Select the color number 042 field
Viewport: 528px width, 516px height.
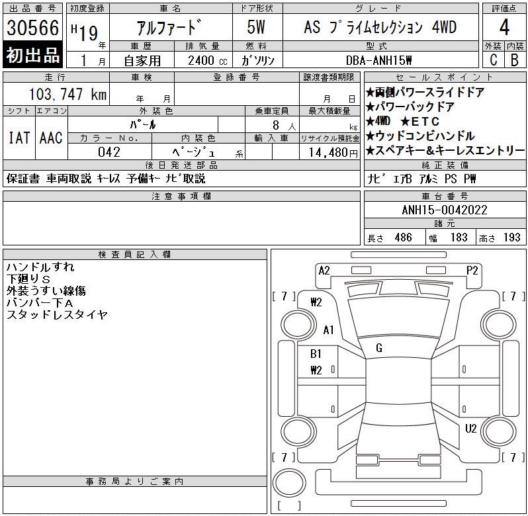pos(109,152)
